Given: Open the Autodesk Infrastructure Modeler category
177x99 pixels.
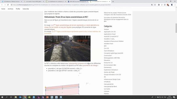Looking at the screenshot, I should (114, 41).
